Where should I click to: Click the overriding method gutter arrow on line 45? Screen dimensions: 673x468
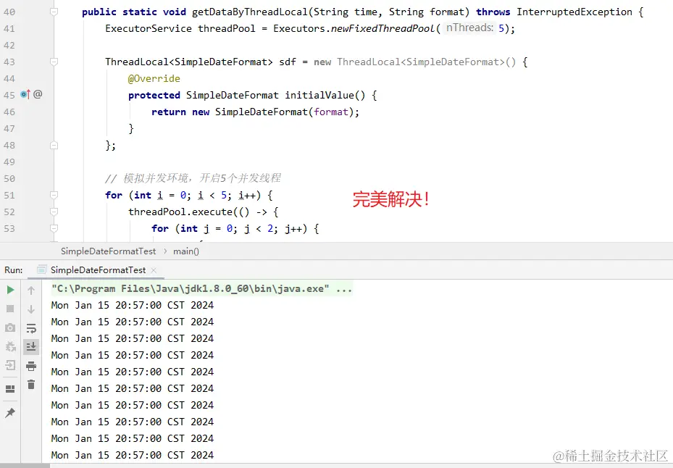(x=28, y=94)
